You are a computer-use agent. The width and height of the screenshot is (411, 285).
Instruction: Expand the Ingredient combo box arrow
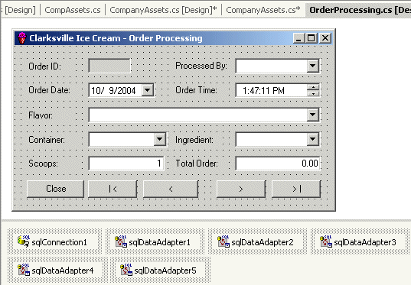tap(313, 139)
